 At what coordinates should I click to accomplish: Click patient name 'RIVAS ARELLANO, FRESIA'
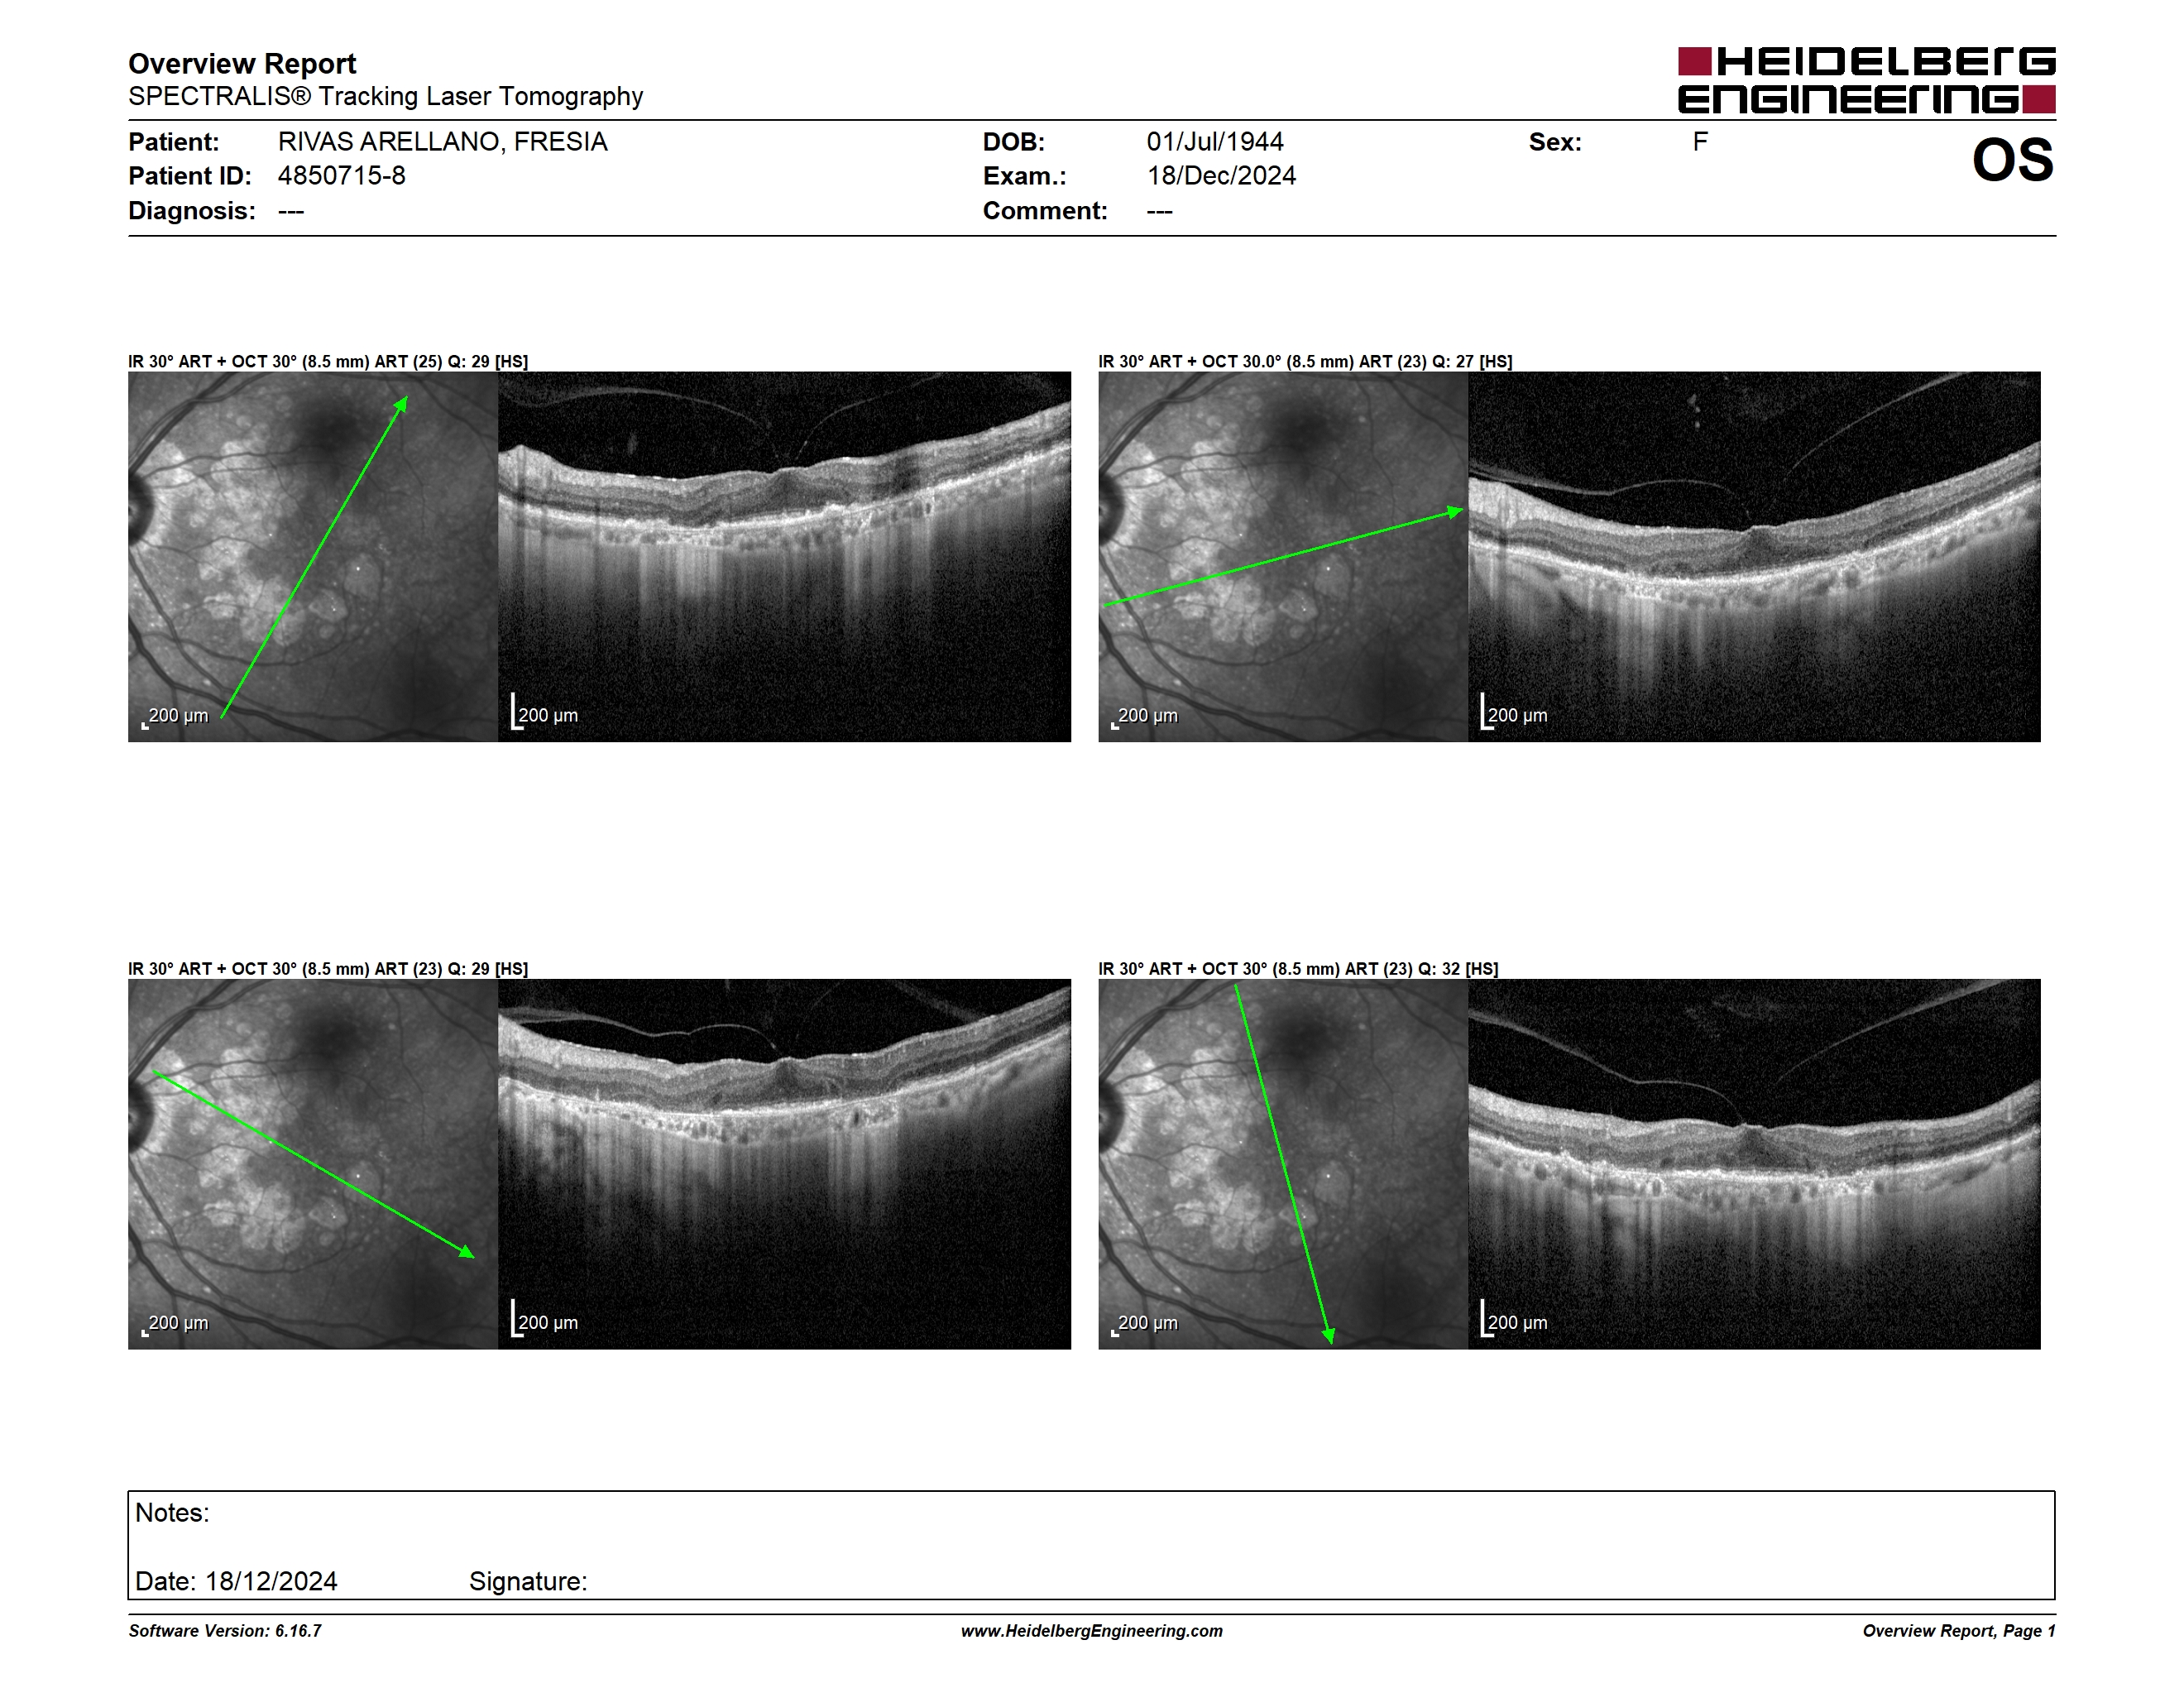pos(442,142)
